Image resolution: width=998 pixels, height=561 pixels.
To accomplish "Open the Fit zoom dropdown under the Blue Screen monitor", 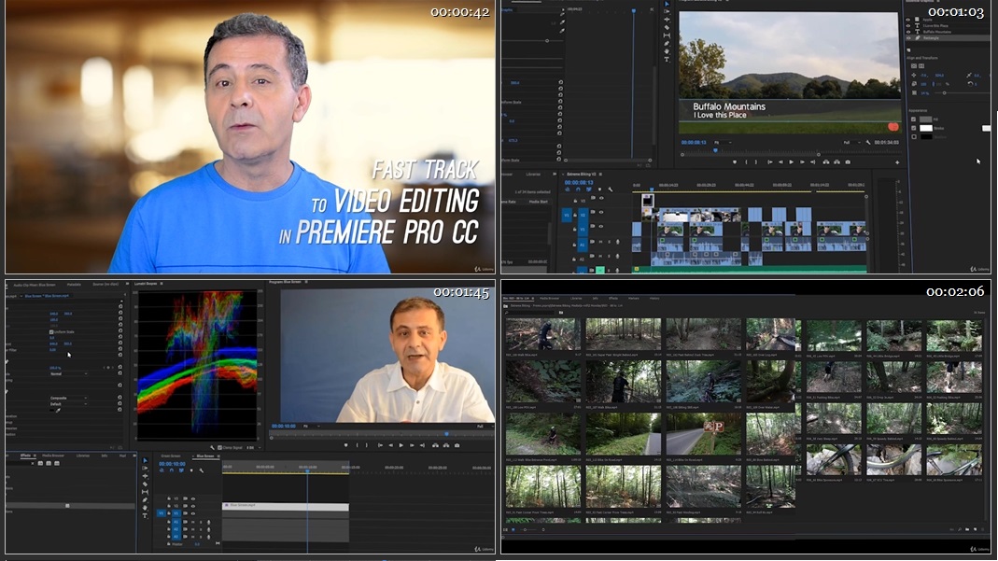I will tap(311, 427).
